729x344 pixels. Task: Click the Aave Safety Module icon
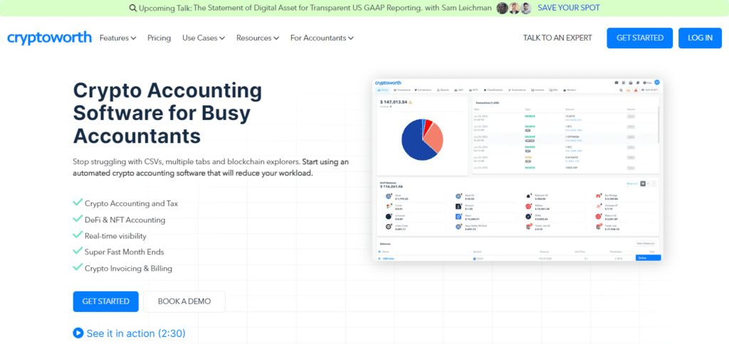click(458, 227)
